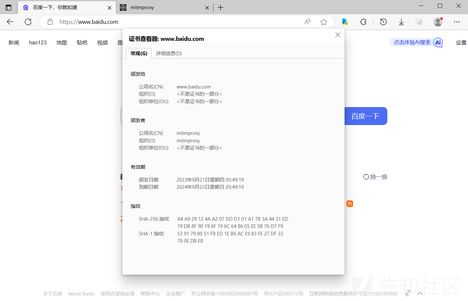
Task: Click 点击体验AI搜索 button
Action: 412,42
